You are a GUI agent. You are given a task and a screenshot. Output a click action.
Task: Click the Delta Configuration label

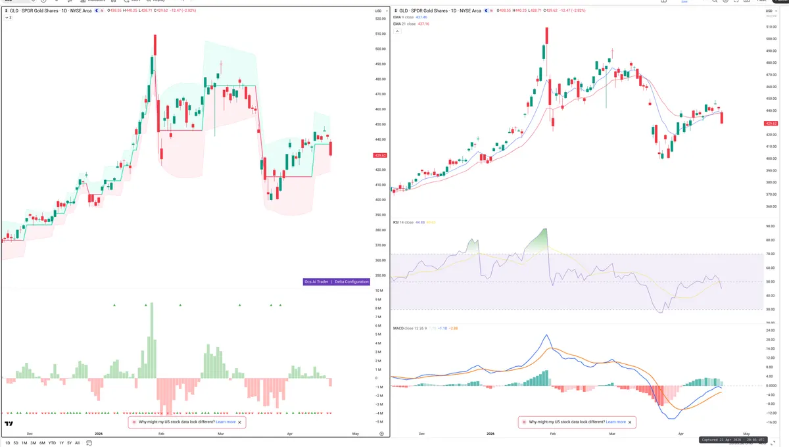pyautogui.click(x=352, y=282)
